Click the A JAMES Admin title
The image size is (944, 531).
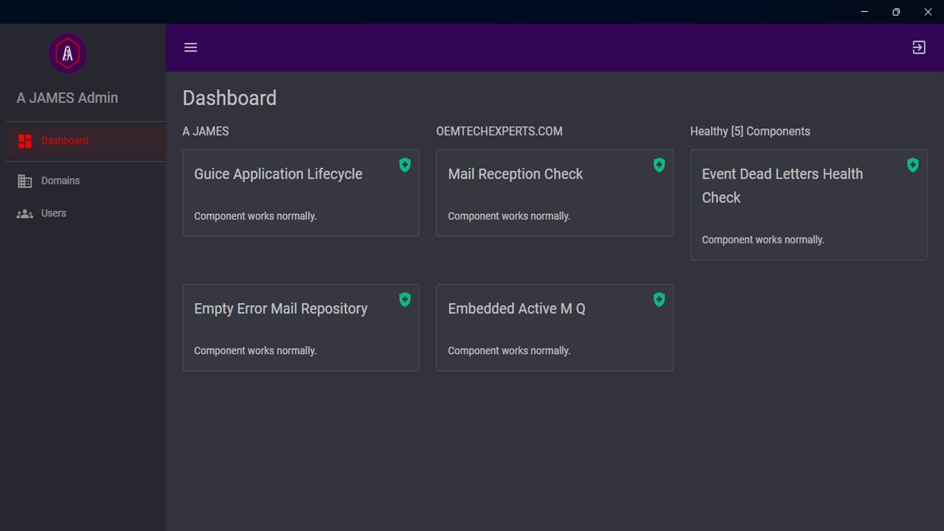[67, 97]
